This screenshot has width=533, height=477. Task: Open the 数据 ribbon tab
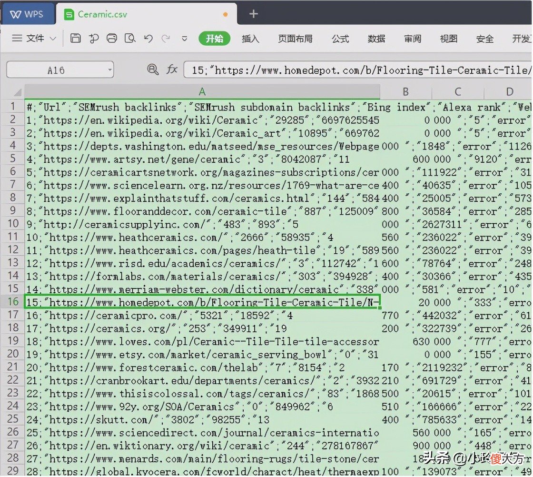pos(376,39)
